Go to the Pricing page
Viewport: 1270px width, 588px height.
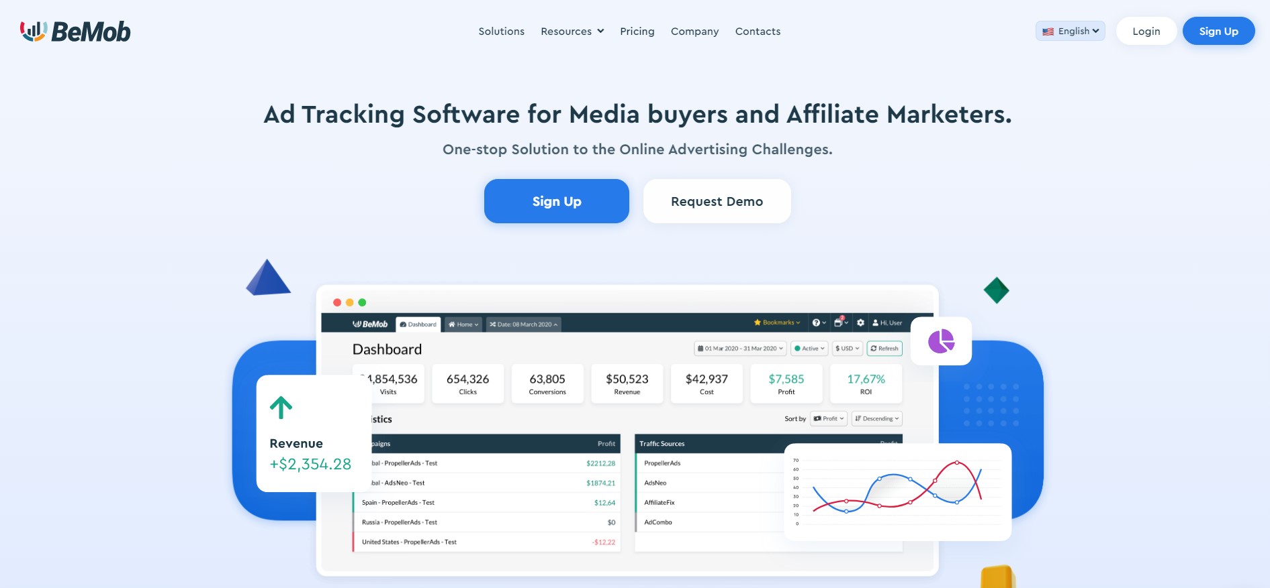click(x=637, y=32)
